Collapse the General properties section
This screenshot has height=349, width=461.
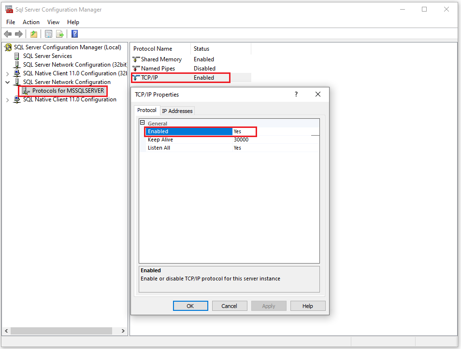pos(143,123)
